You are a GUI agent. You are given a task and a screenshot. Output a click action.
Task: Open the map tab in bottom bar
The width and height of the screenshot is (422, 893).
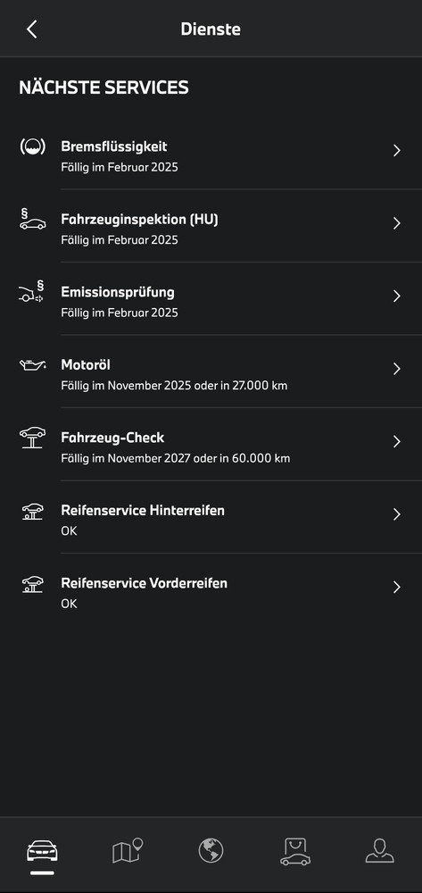tap(128, 851)
